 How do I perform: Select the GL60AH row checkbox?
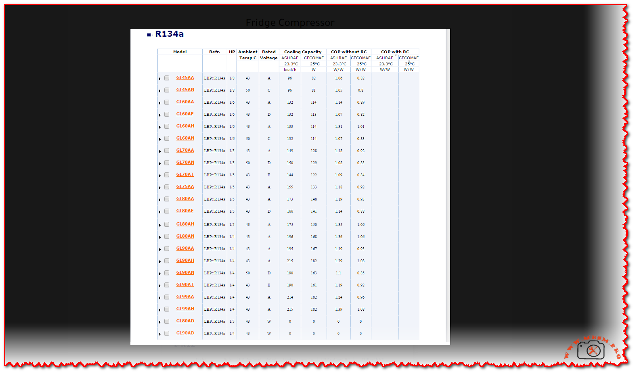click(x=167, y=127)
